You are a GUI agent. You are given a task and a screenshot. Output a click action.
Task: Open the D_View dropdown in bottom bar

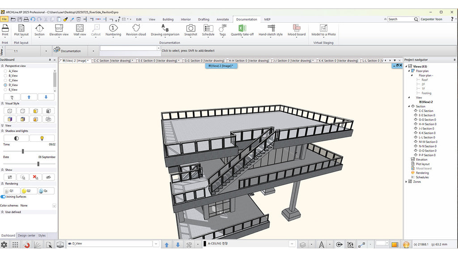(156, 244)
